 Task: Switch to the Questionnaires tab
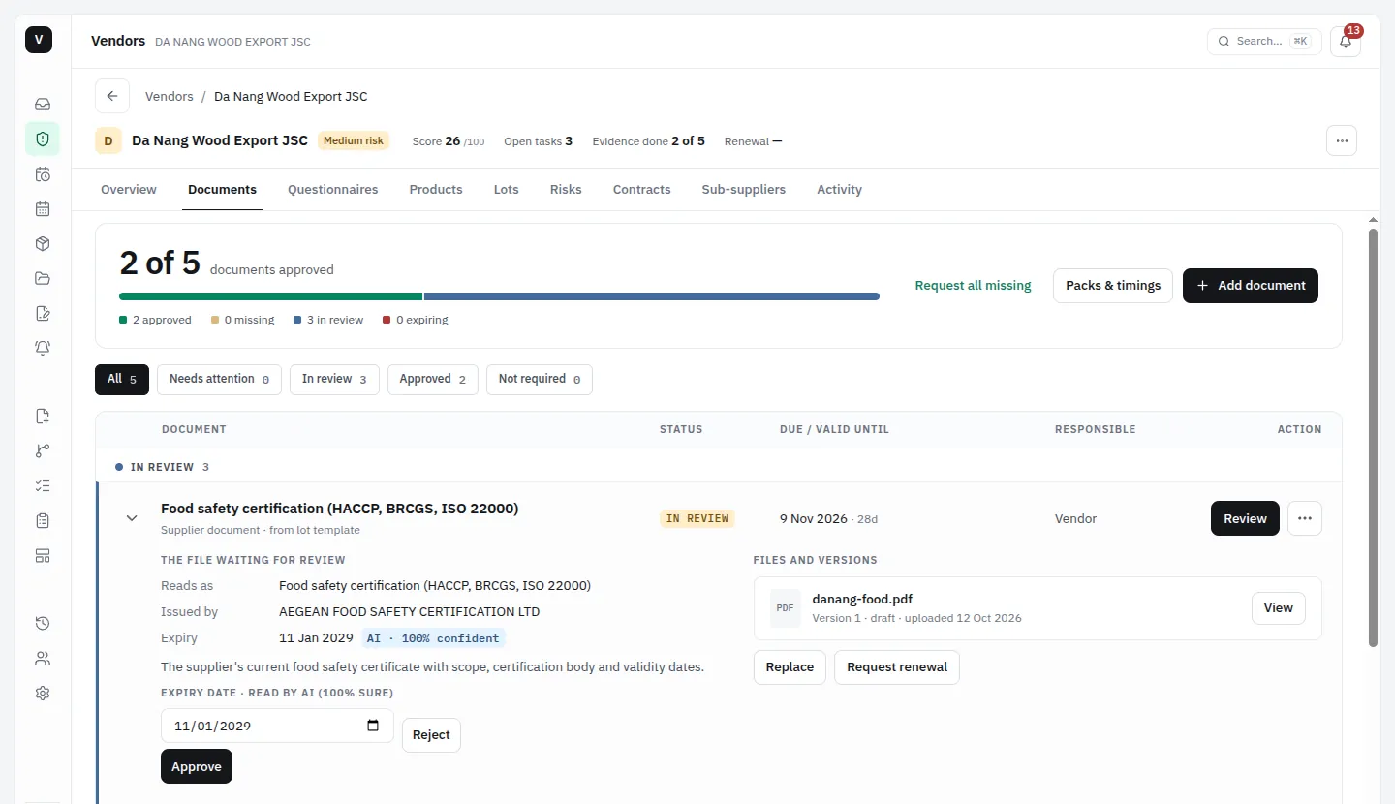tap(333, 190)
